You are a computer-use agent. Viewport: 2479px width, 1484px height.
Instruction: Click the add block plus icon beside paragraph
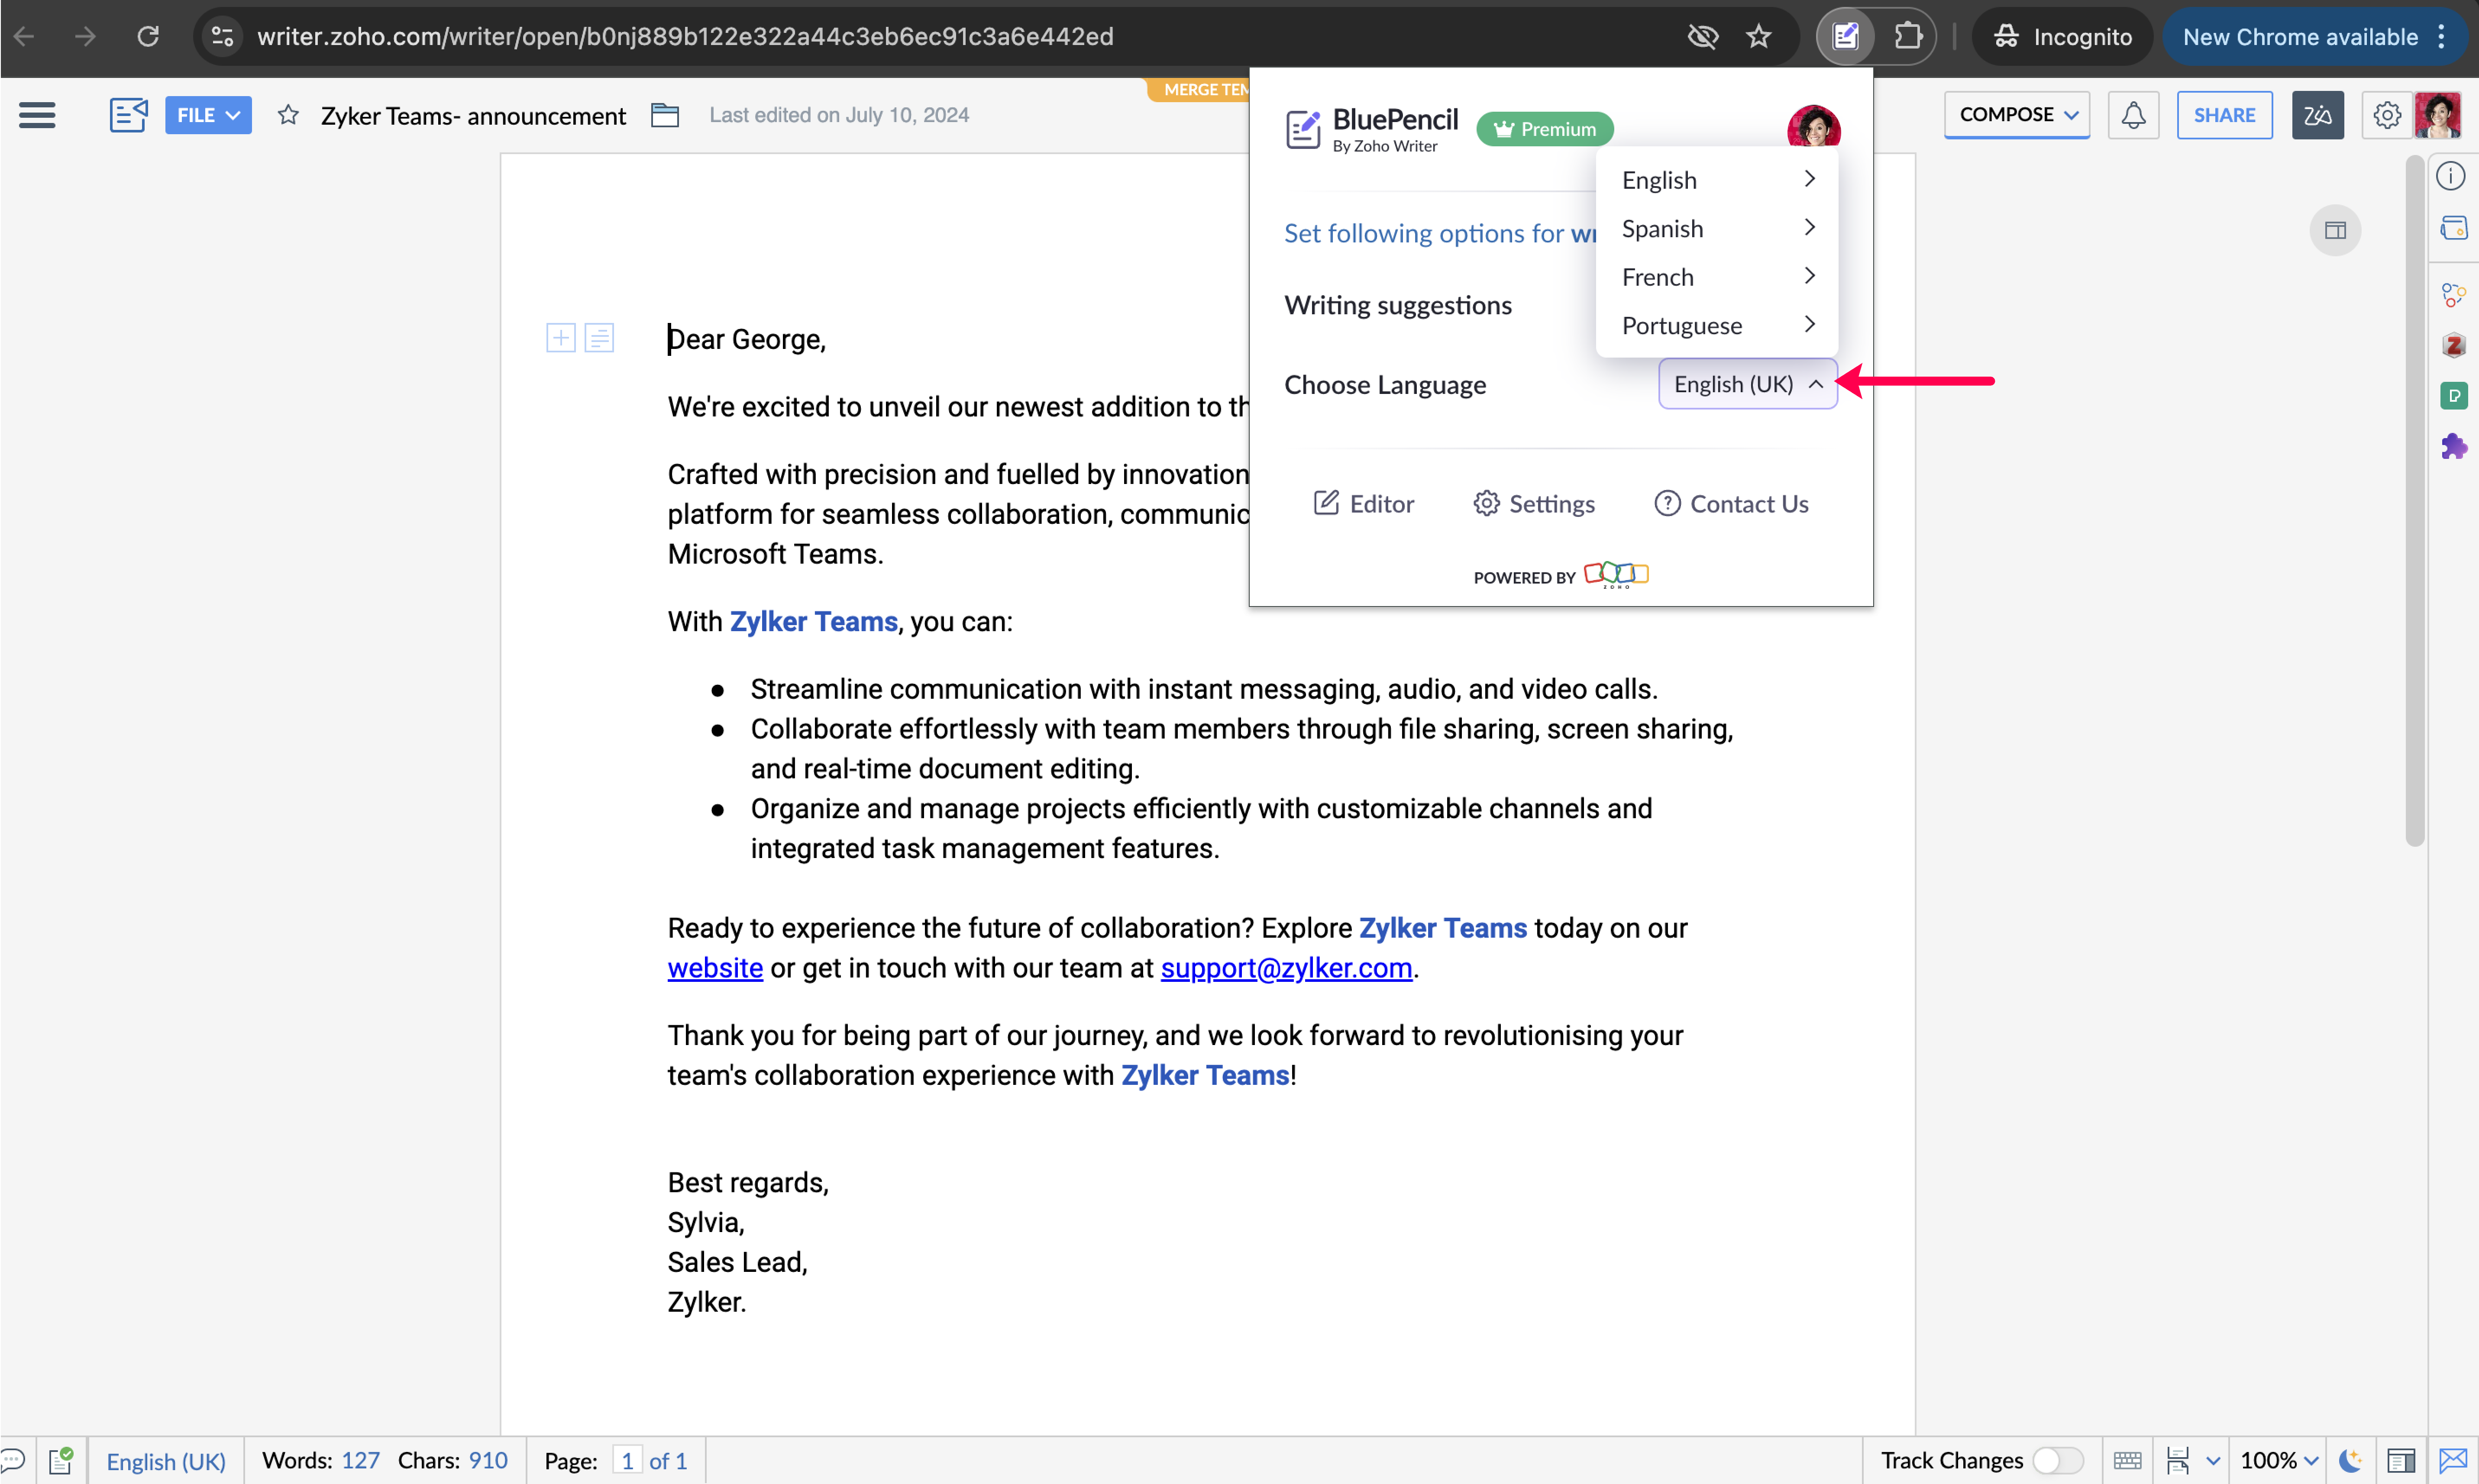coord(561,338)
